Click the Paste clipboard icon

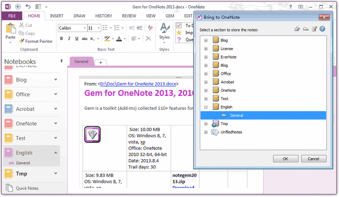coord(10,28)
